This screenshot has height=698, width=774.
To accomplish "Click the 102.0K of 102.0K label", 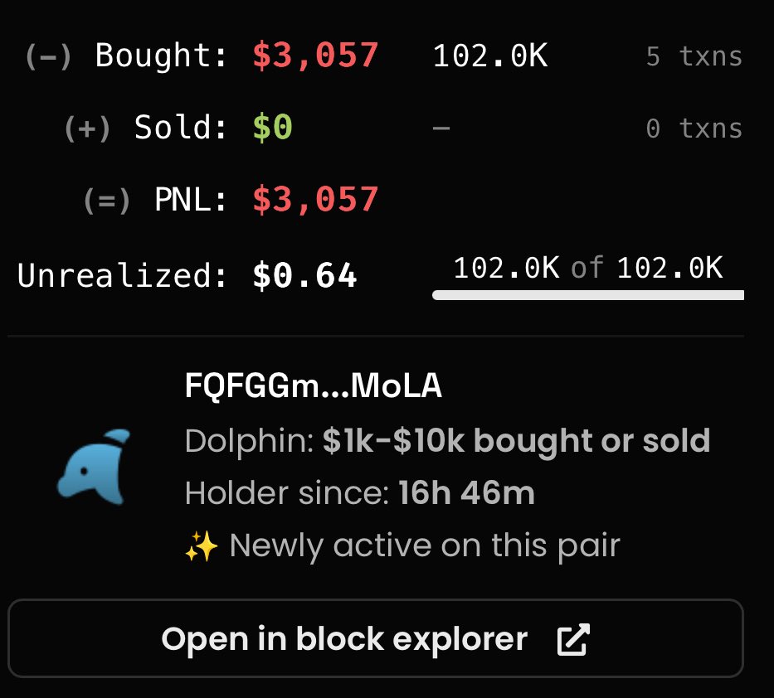I will click(x=588, y=268).
